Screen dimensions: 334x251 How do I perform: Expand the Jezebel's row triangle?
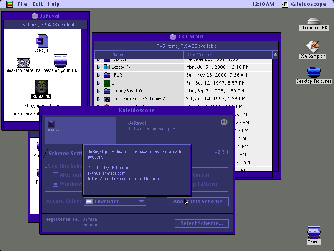tap(99, 67)
